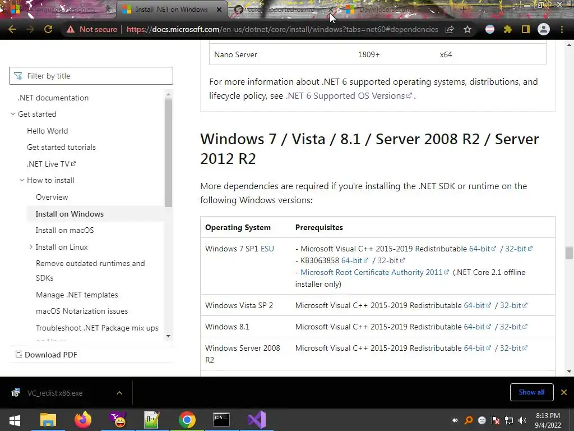The width and height of the screenshot is (574, 431).
Task: Bookmark this page with the star
Action: point(467,29)
